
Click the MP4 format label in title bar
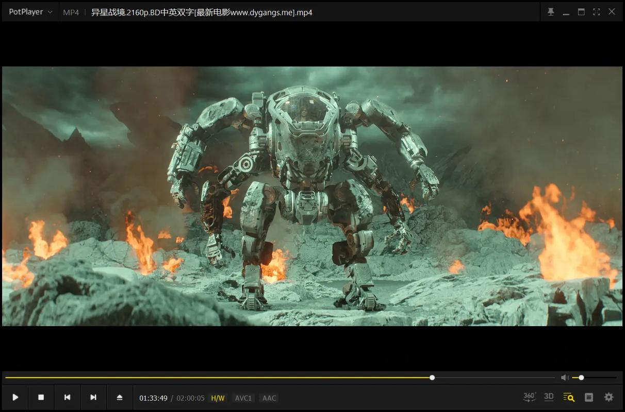pyautogui.click(x=71, y=12)
